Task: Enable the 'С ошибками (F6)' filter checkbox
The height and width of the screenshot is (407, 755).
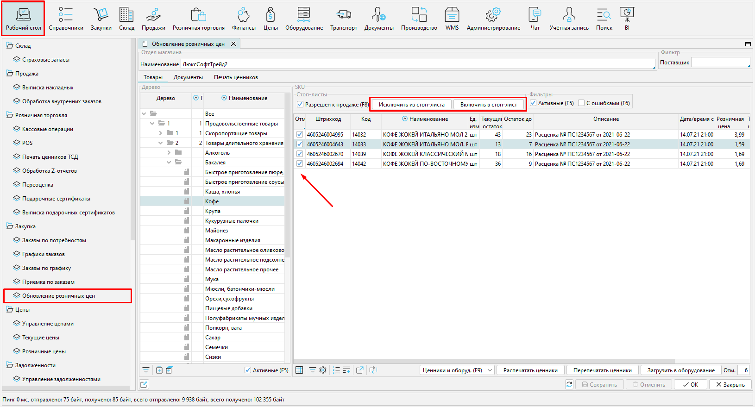Action: pyautogui.click(x=581, y=103)
